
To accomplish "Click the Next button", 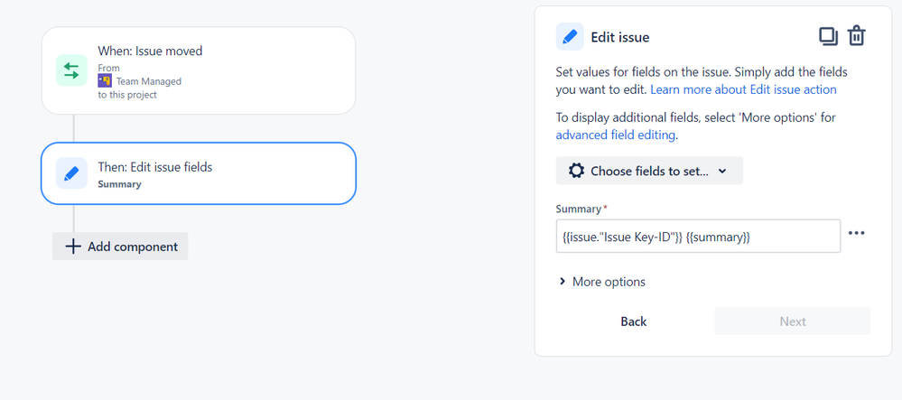I will coord(792,321).
